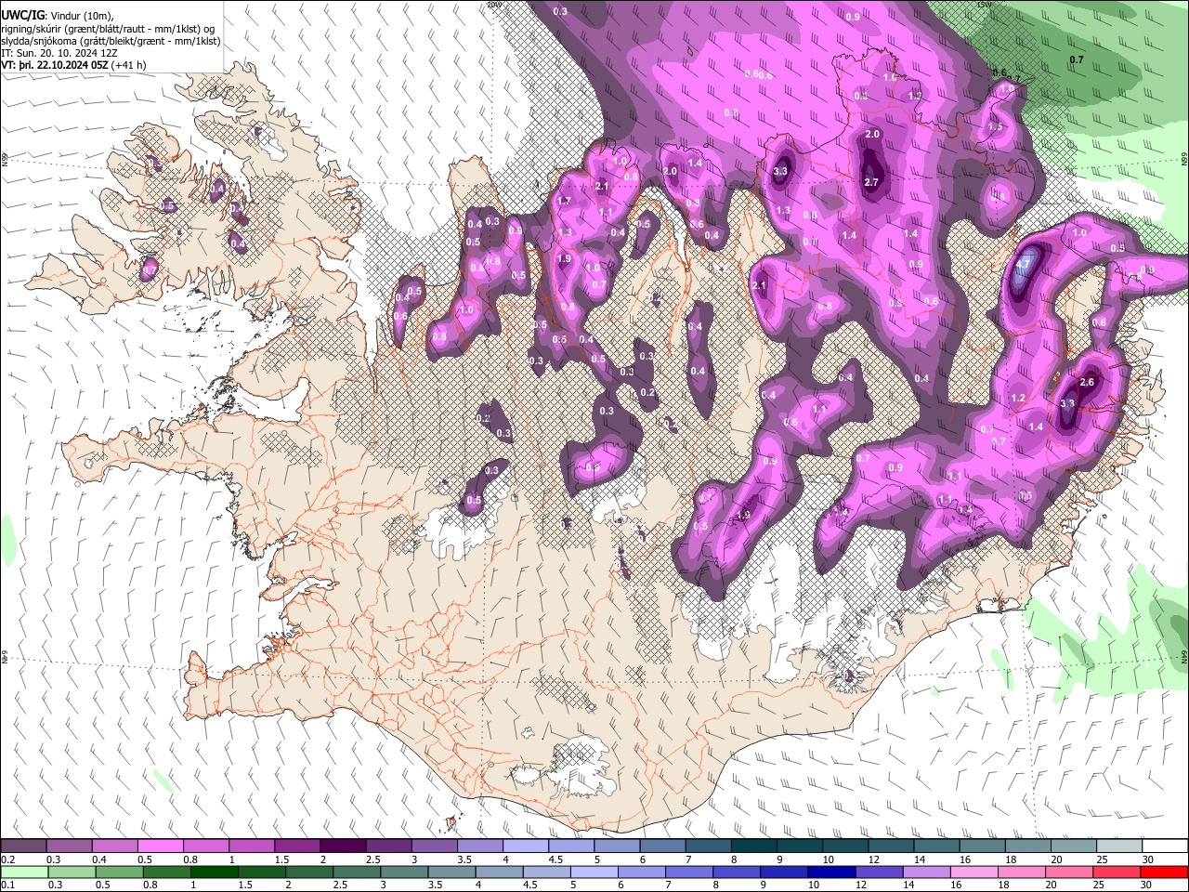Viewport: 1189px width, 892px height.
Task: Click the '30' label under the top legend row
Action: [1147, 859]
